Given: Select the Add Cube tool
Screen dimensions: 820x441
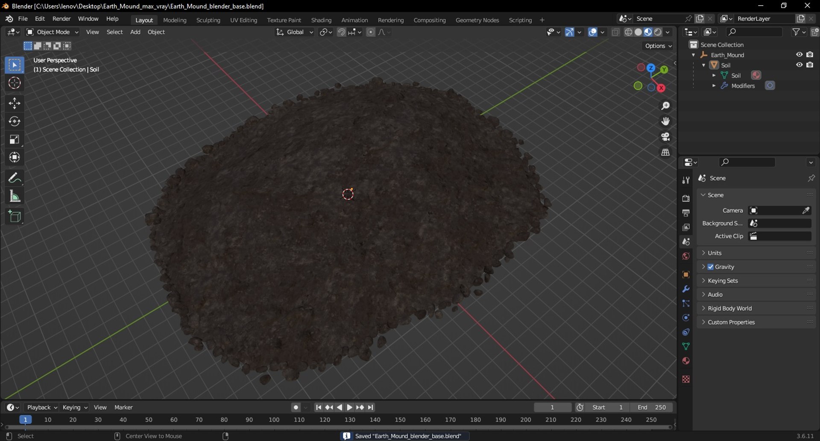Looking at the screenshot, I should [x=15, y=217].
